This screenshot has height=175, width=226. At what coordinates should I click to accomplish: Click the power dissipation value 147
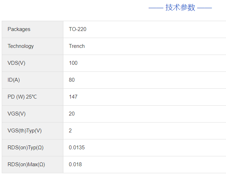(x=73, y=97)
